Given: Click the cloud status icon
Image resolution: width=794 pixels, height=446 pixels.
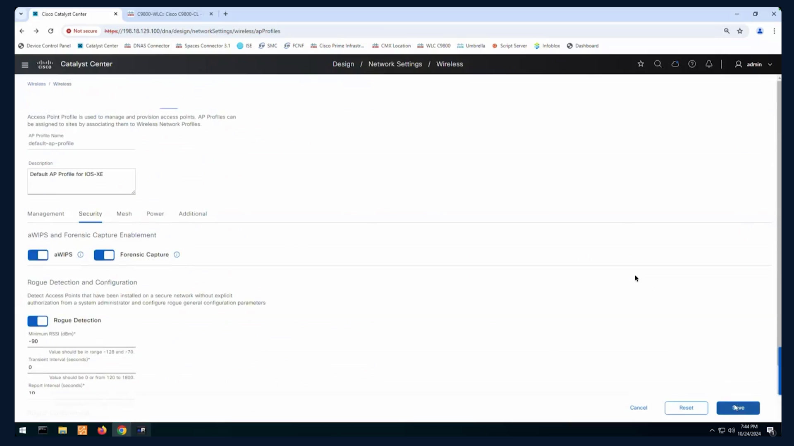Looking at the screenshot, I should [x=675, y=64].
